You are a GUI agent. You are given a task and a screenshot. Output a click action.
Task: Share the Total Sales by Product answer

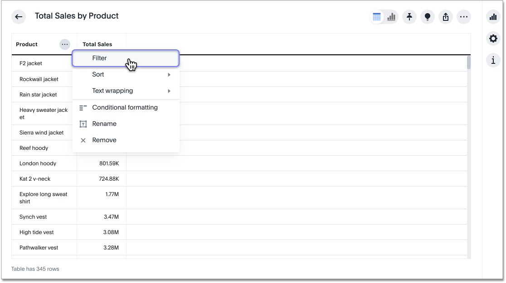click(446, 17)
